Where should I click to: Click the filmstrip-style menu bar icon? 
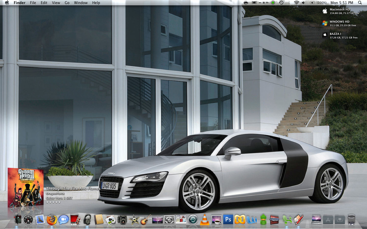254,3
